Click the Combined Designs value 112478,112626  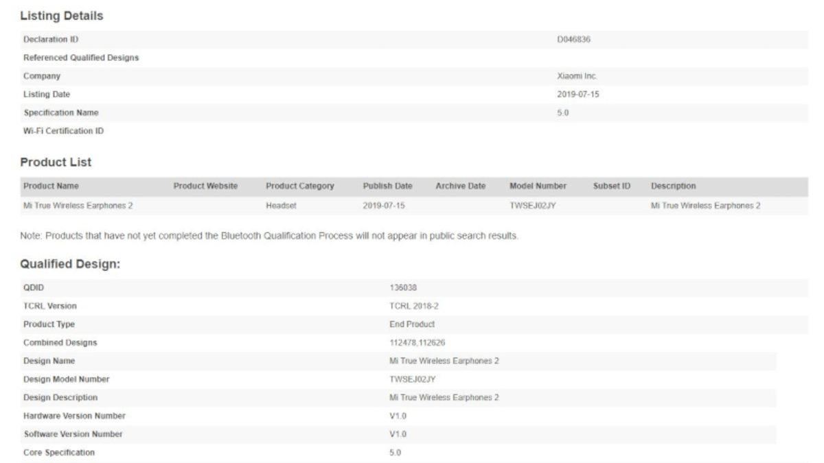point(417,342)
